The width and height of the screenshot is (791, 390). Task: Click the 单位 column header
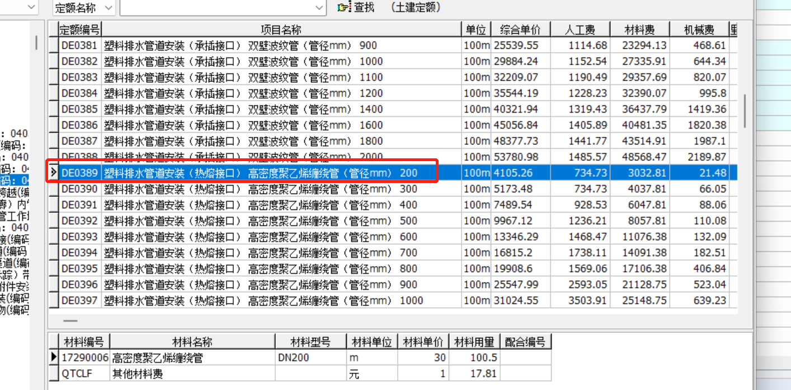pos(477,30)
